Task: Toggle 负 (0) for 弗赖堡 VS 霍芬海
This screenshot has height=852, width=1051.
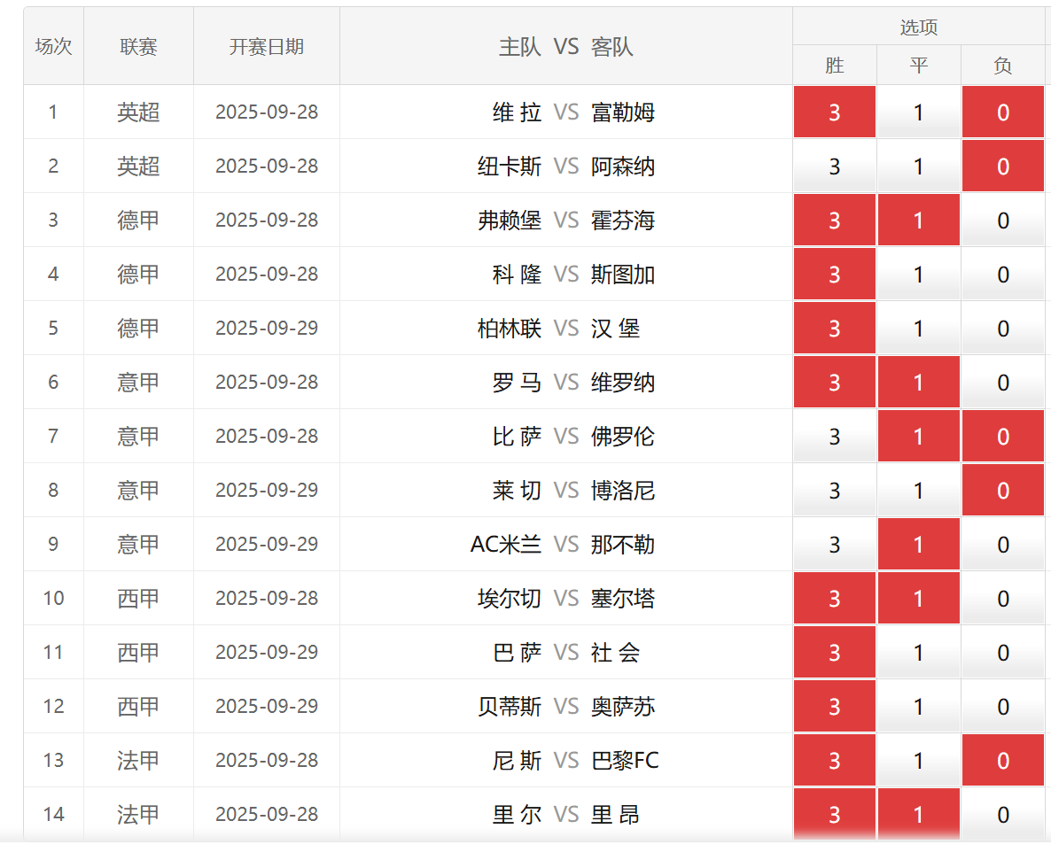Action: tap(1002, 221)
